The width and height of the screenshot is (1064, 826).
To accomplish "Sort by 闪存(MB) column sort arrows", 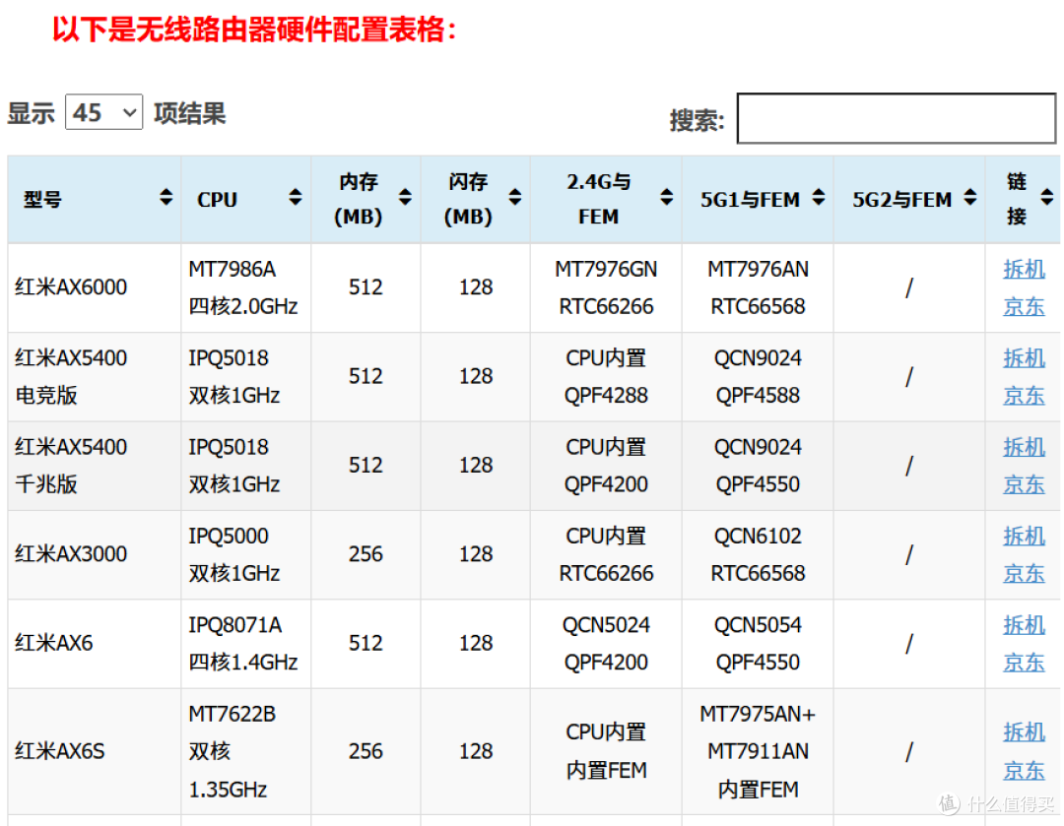I will [515, 197].
